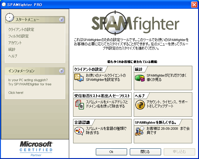Click the Microsoft Certified Partner logo

tap(36, 149)
